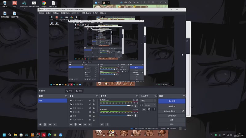Open 视图(V) menu in OBS
246x138 pixels.
(x=56, y=13)
